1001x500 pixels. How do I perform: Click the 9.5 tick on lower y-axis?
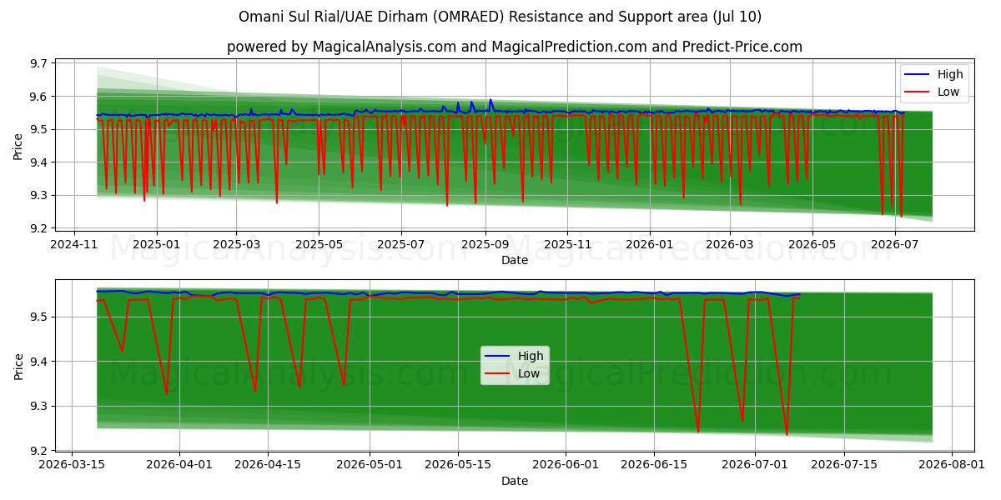click(x=40, y=317)
